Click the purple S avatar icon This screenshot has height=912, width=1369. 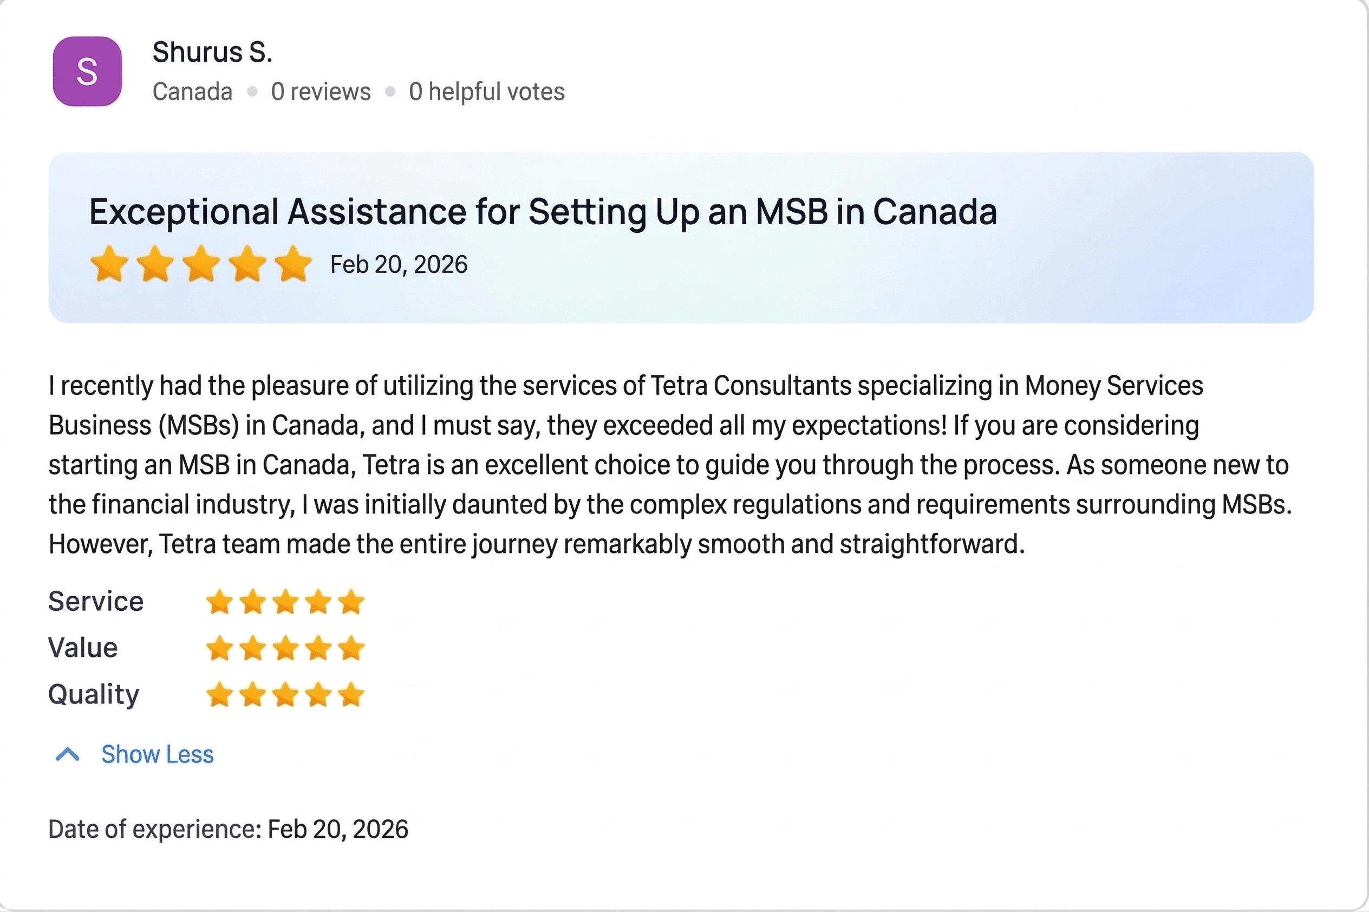[87, 71]
